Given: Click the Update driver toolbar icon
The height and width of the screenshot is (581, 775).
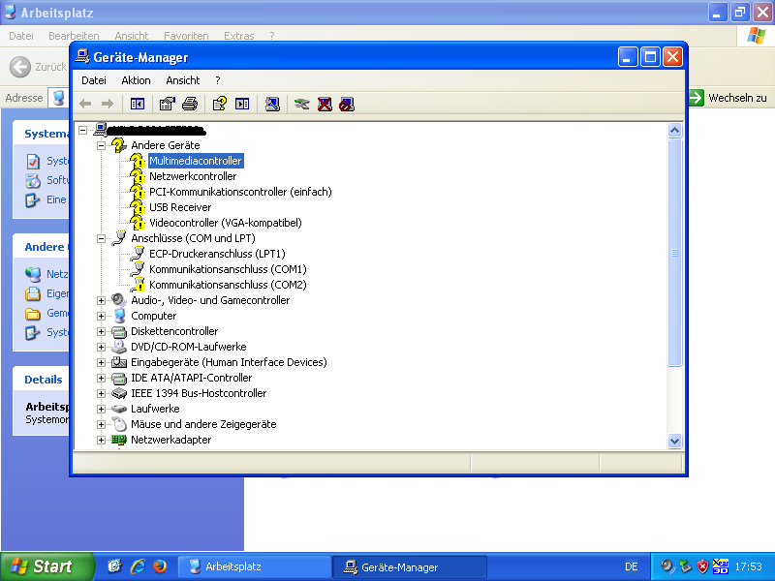Looking at the screenshot, I should tap(301, 104).
